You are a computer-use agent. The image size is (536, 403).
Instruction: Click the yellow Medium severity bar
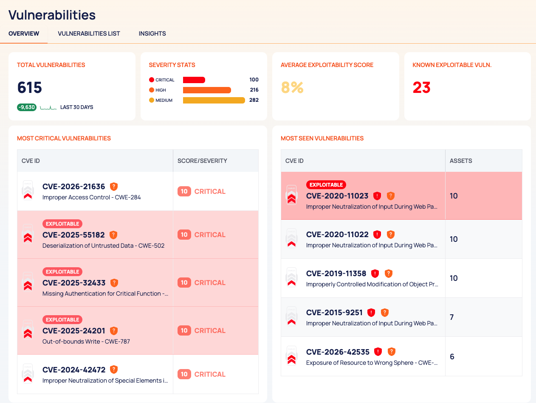[x=214, y=100]
